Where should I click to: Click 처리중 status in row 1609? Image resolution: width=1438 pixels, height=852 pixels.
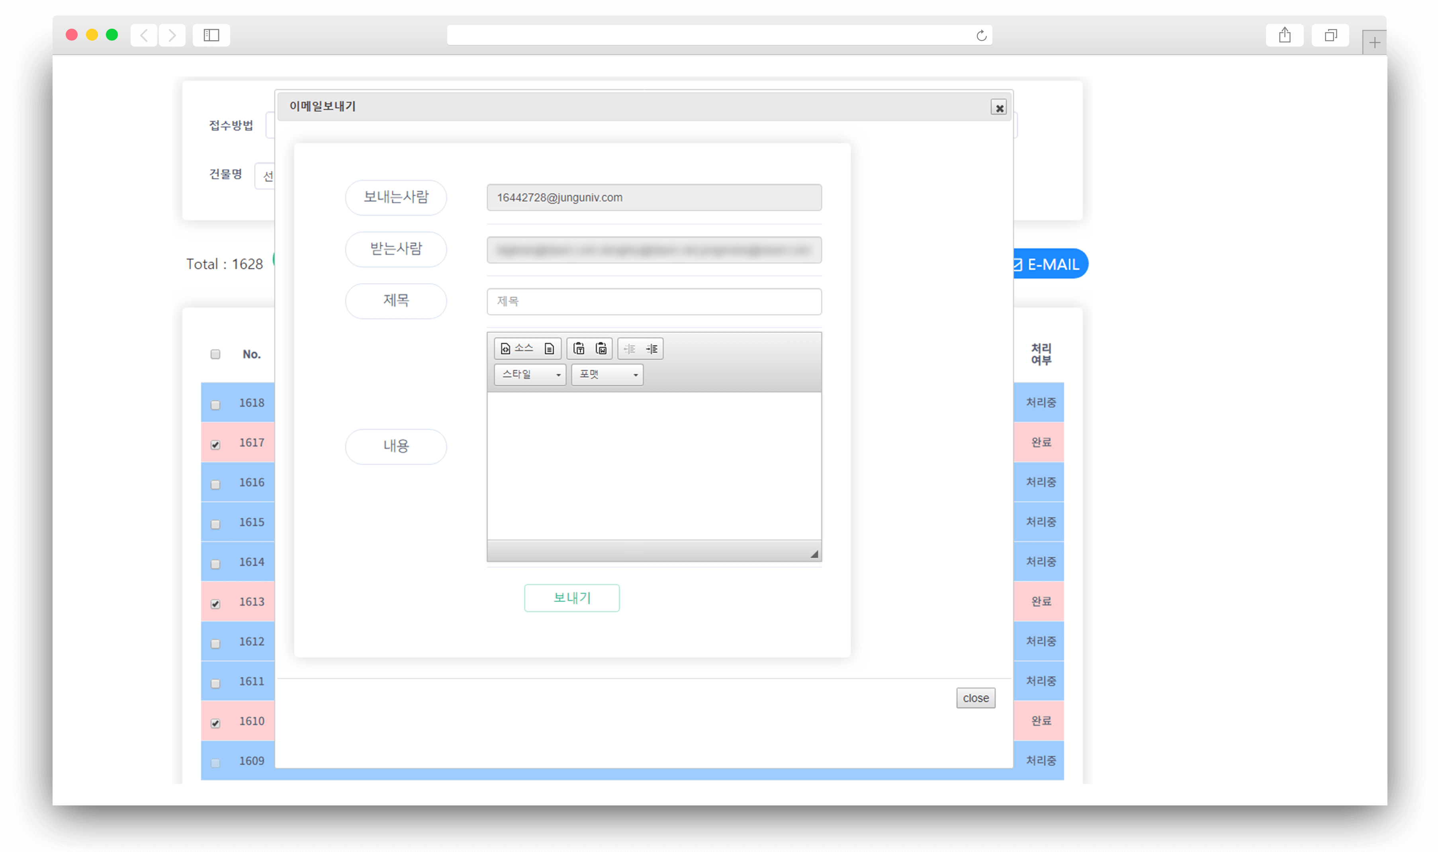pyautogui.click(x=1041, y=761)
